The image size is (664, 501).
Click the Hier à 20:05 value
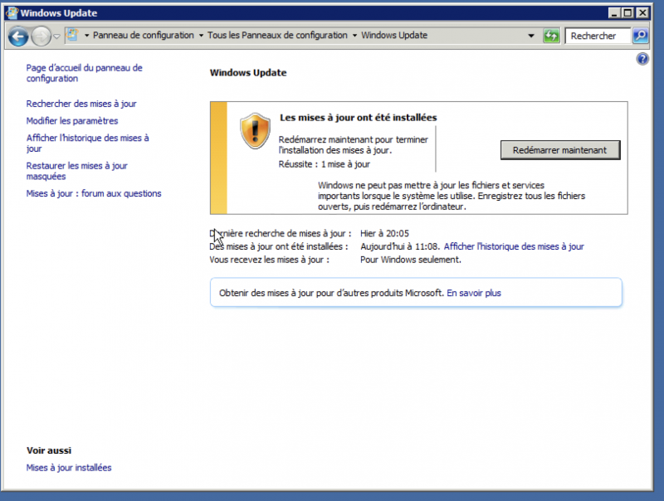pos(384,234)
